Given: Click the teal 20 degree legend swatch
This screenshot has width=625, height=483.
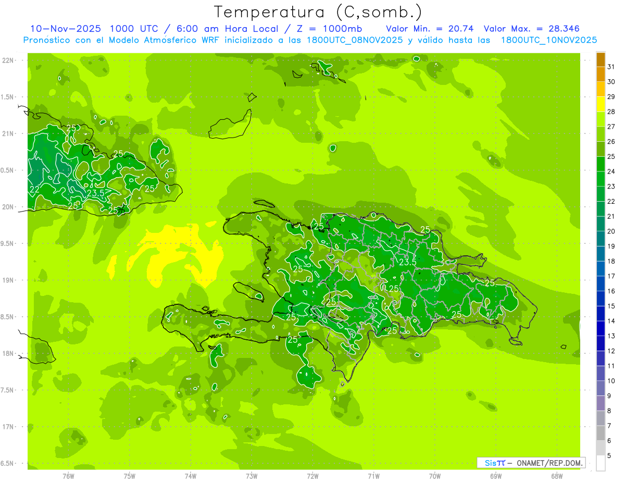Looking at the screenshot, I should (x=601, y=224).
